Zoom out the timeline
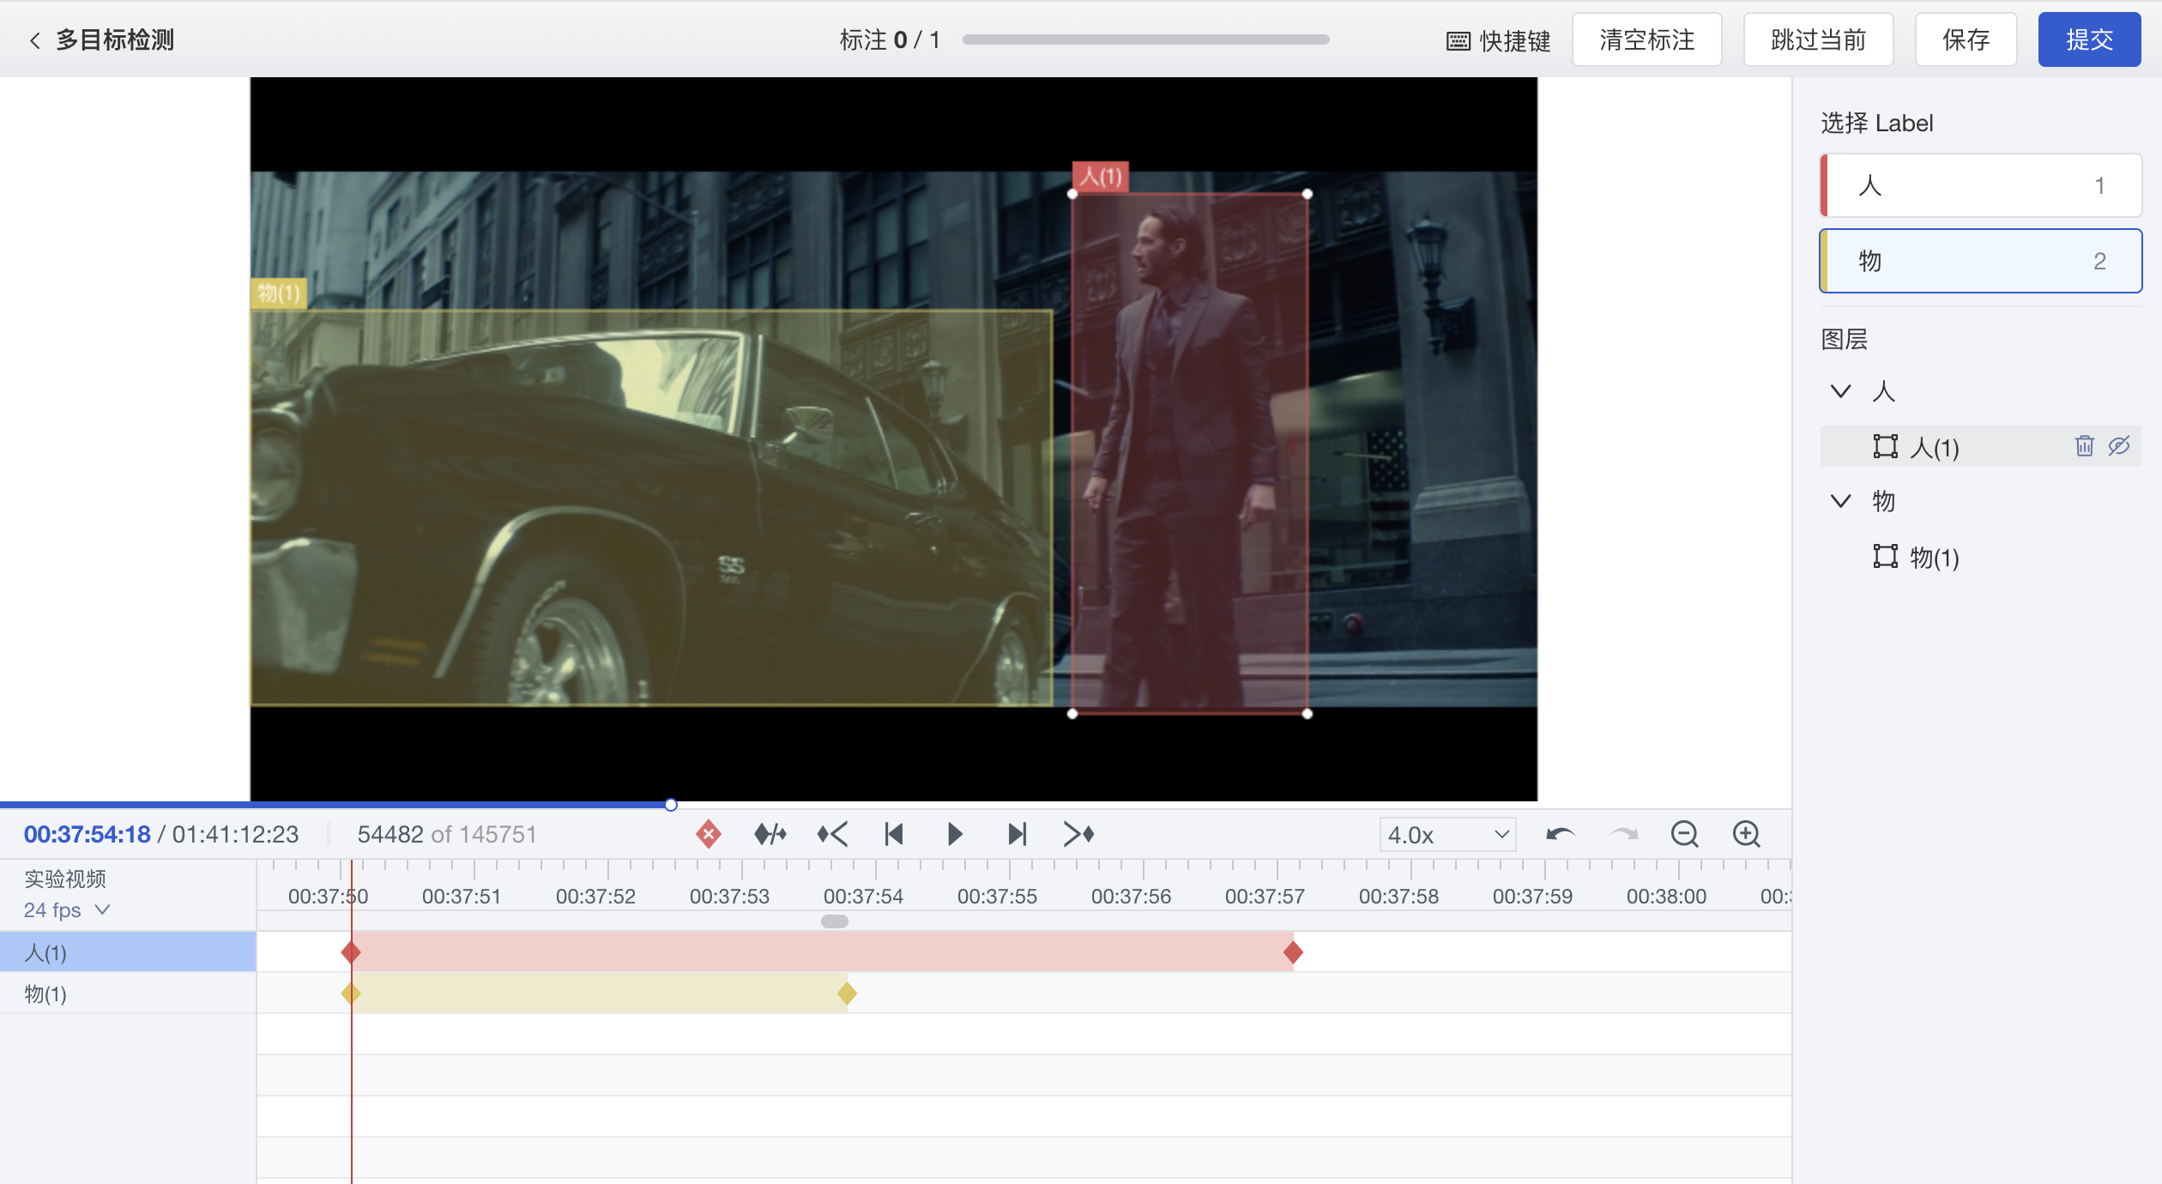 (1684, 834)
